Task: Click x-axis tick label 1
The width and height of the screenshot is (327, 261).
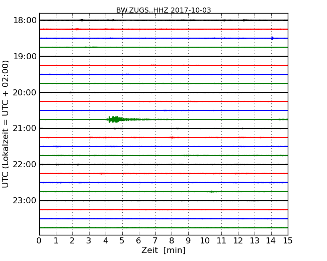Action: click(56, 241)
